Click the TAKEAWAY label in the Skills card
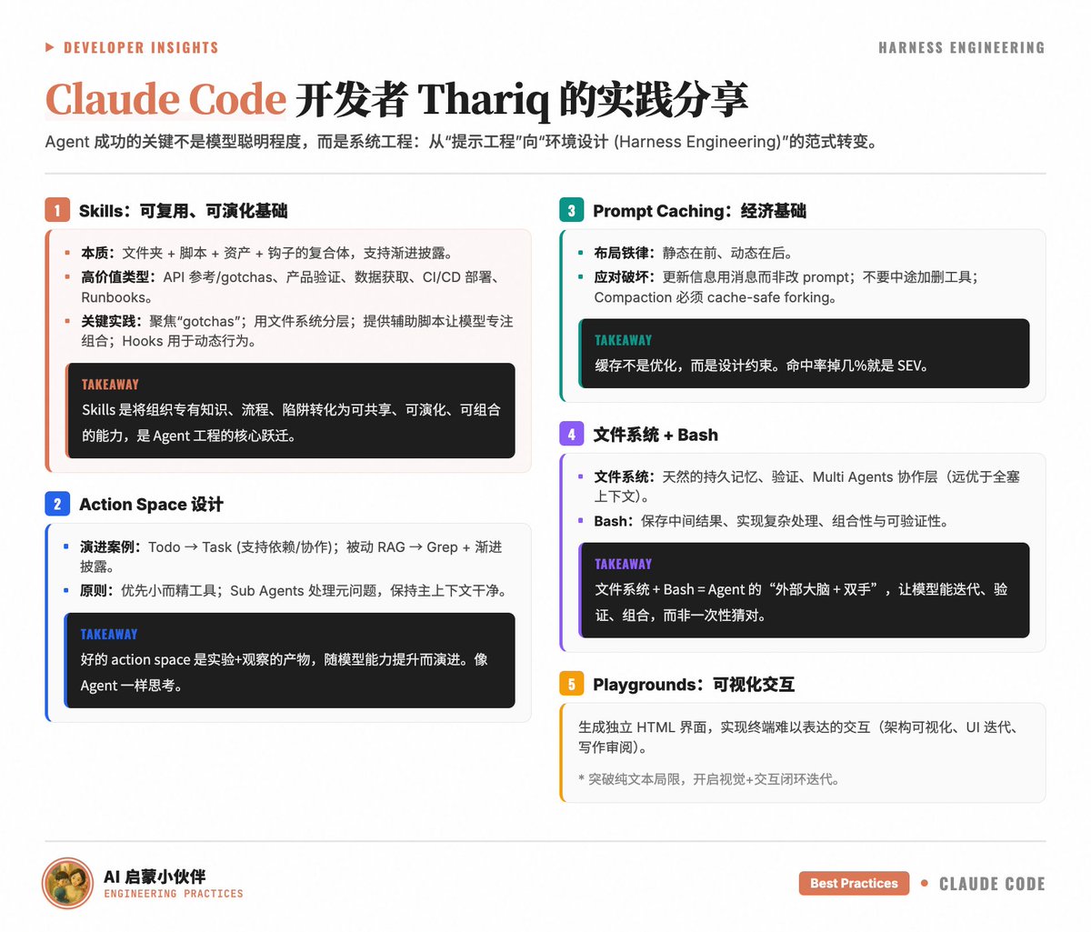The image size is (1091, 932). point(110,385)
